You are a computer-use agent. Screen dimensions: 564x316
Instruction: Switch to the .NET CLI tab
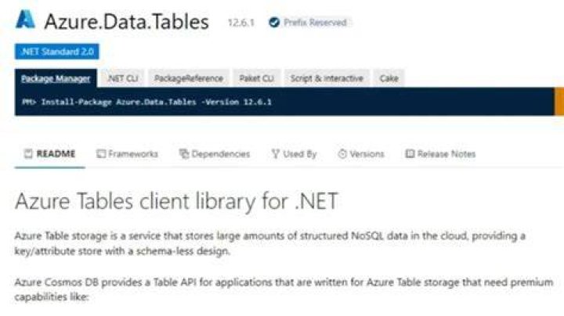point(123,78)
